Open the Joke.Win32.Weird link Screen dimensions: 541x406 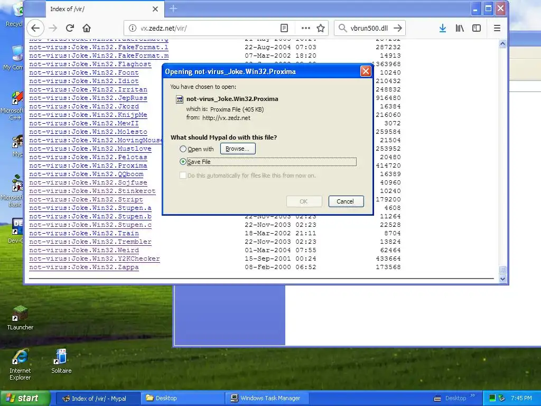(84, 250)
